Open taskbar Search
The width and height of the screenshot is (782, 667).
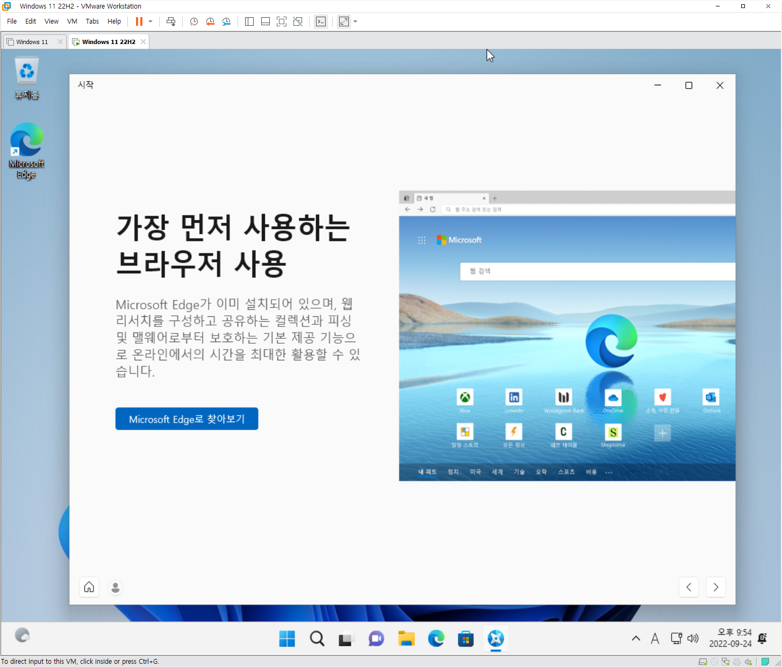[317, 639]
